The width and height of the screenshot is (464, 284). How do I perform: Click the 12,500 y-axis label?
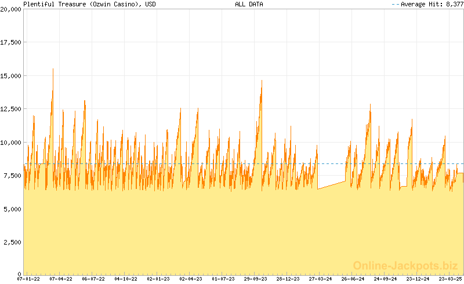pyautogui.click(x=11, y=109)
